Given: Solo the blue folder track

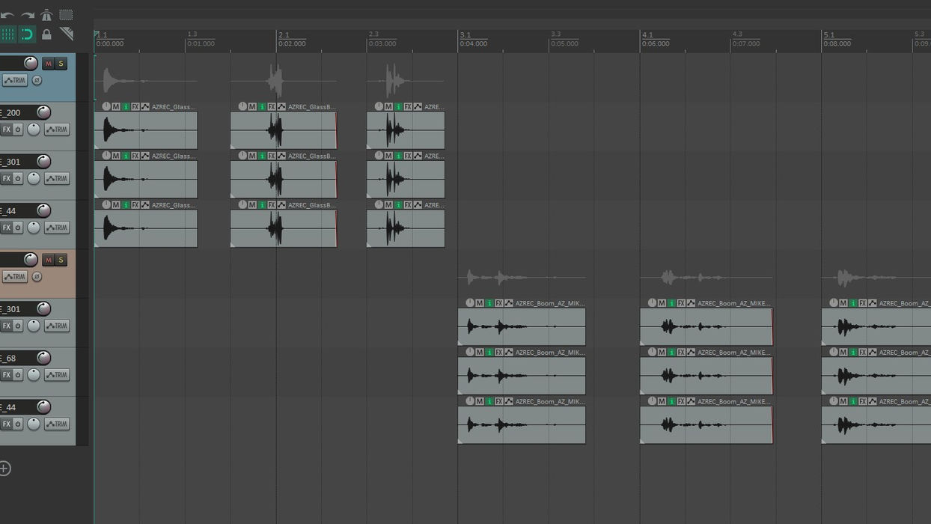Looking at the screenshot, I should pyautogui.click(x=61, y=64).
